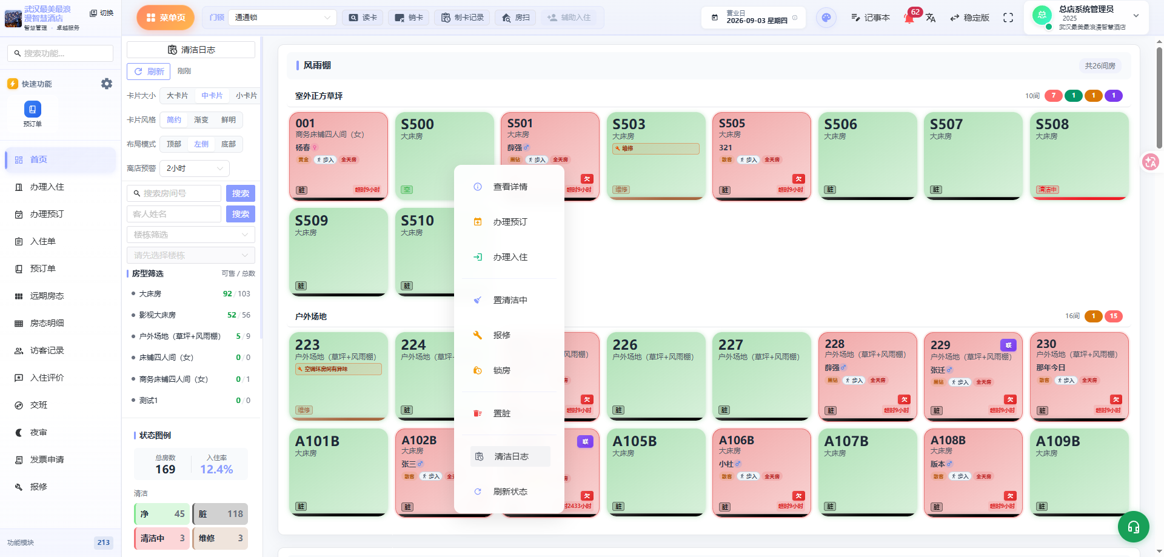This screenshot has height=557, width=1164.
Task: Expand the 通通锁 door lock dropdown
Action: [284, 18]
